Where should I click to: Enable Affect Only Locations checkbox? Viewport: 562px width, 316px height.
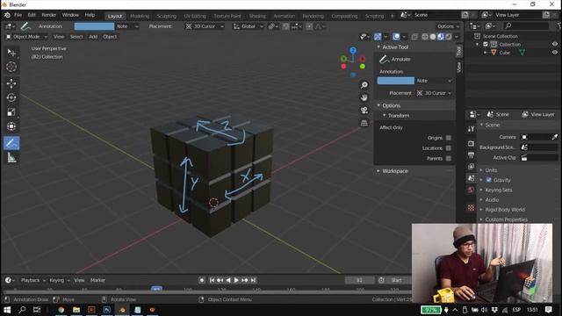click(449, 148)
